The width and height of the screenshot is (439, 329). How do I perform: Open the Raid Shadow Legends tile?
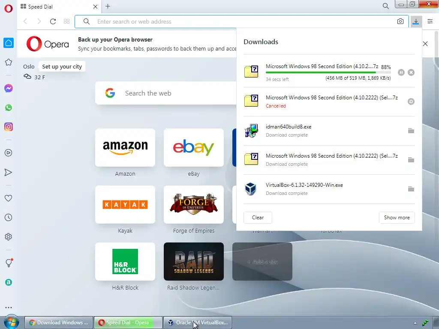coord(194,262)
